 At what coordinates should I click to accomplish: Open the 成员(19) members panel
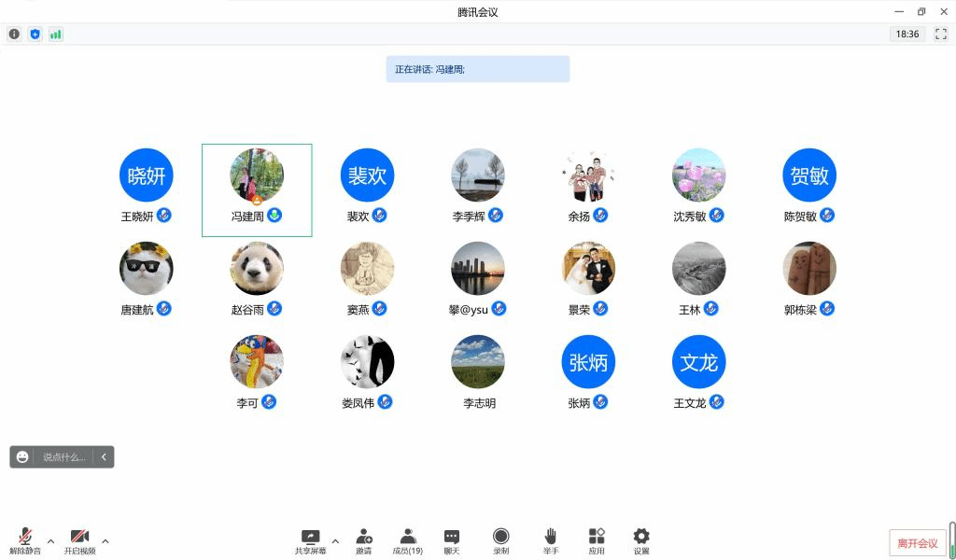tap(408, 539)
